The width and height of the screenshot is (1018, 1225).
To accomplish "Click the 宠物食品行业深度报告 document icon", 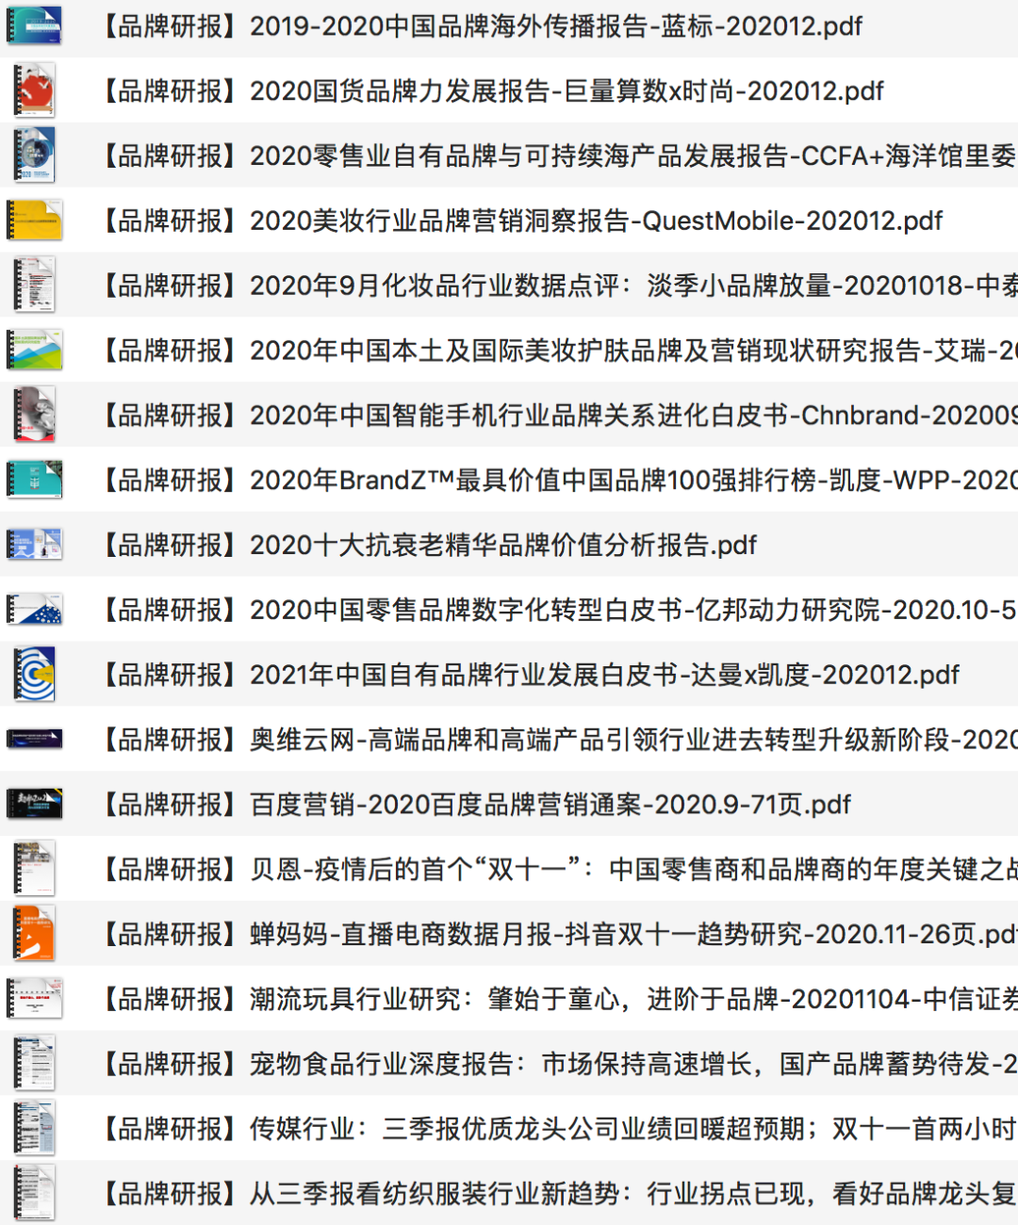I will (x=34, y=1064).
